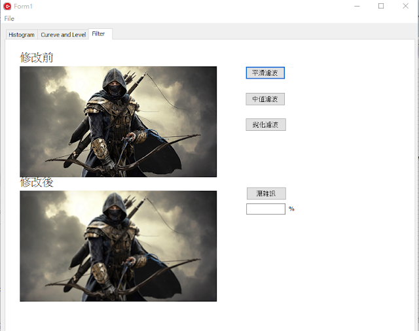Apply the 中值濾波 median filter button
This screenshot has width=419, height=331.
[x=265, y=99]
